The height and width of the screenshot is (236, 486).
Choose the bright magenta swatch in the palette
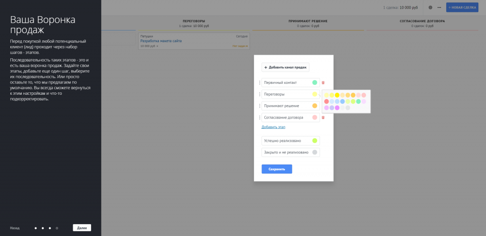[337, 108]
